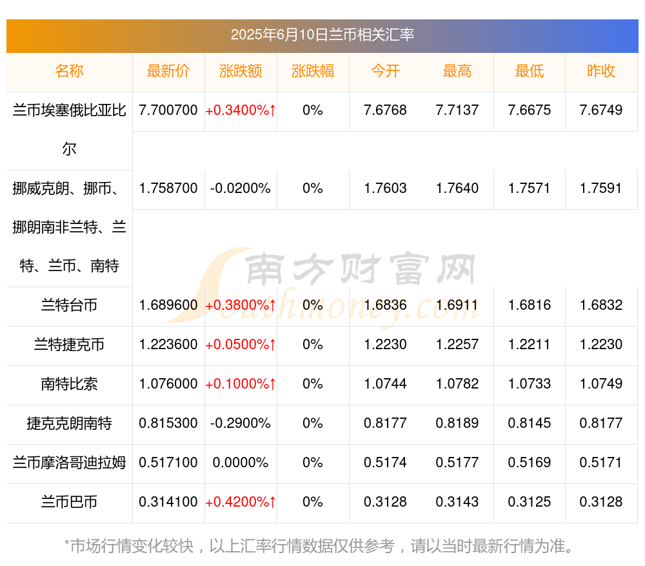Click high value 0.8189

click(x=457, y=423)
